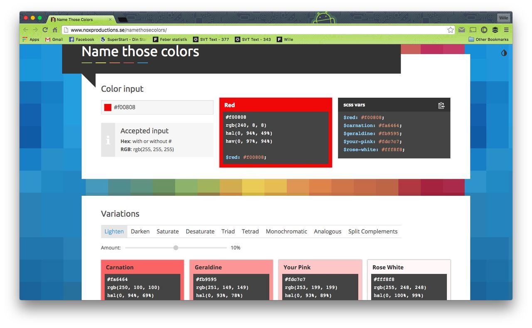Click the mail extension icon in toolbar
The height and width of the screenshot is (328, 532).
(x=462, y=30)
